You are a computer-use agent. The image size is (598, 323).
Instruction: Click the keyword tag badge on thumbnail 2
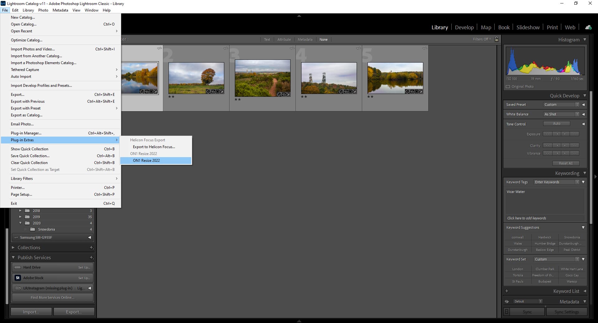click(208, 91)
